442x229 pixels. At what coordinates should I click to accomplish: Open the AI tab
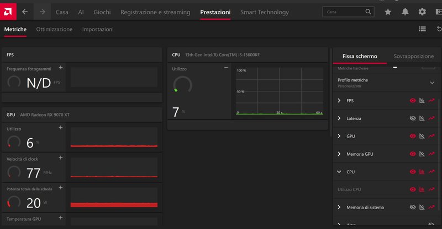[x=81, y=12]
